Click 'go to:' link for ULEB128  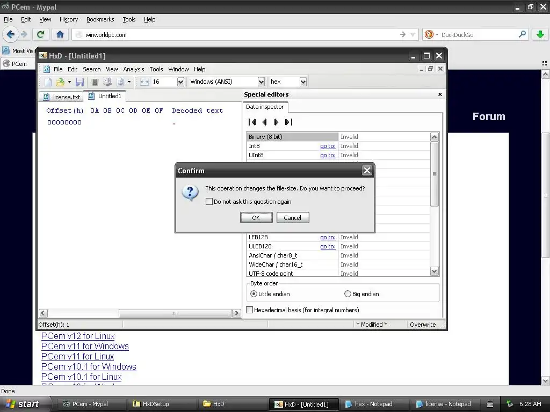(x=328, y=246)
